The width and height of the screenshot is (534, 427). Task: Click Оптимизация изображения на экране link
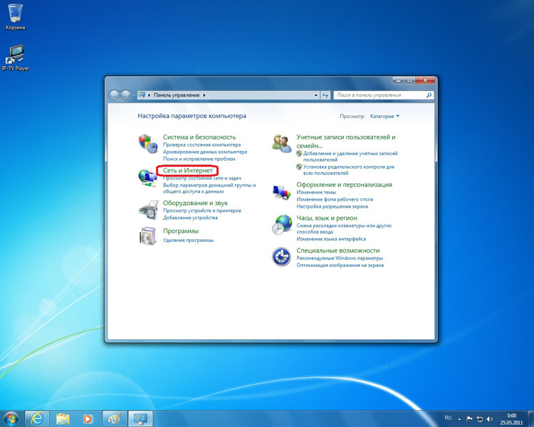point(340,265)
